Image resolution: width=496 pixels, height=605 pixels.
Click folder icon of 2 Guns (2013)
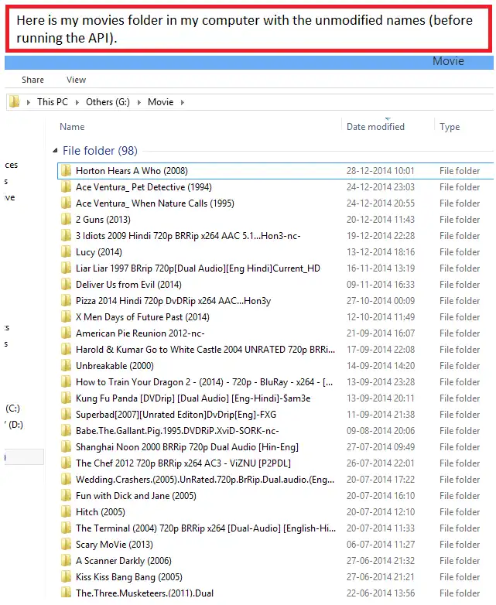(67, 219)
